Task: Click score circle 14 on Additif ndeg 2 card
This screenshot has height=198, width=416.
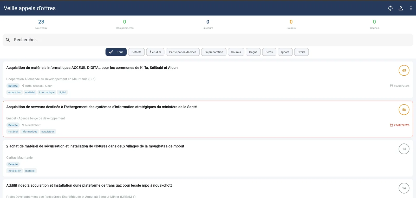Action: pos(404,188)
